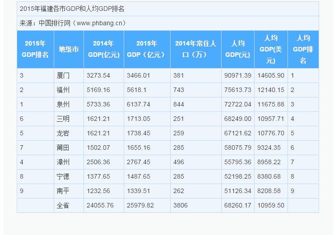Click the provincial per-capita value 68260.17
Viewport: 334px width, 235px height.
click(x=238, y=205)
